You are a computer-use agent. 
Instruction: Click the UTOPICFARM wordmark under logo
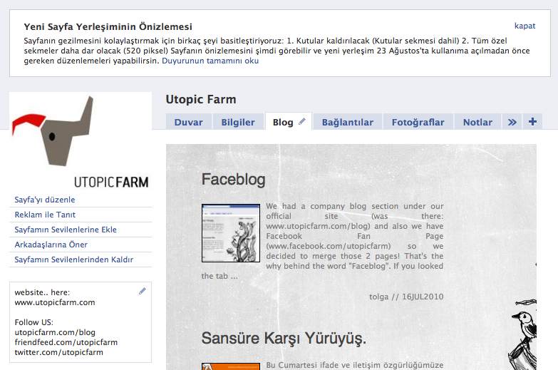pos(111,182)
